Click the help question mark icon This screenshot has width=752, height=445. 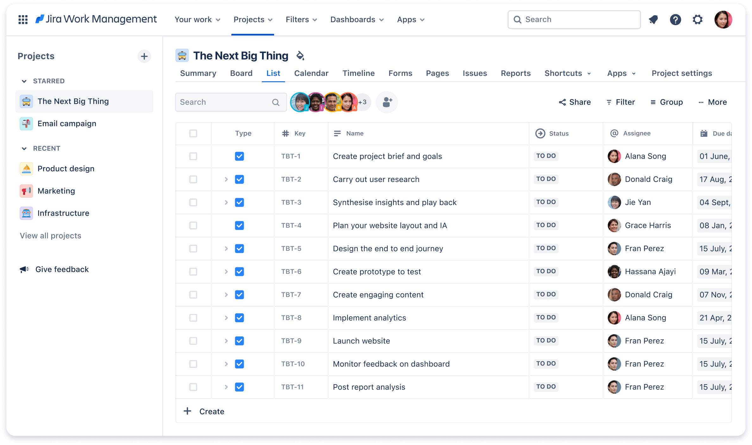pyautogui.click(x=675, y=20)
